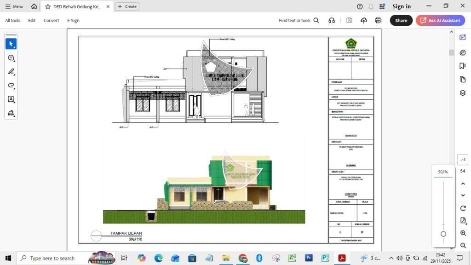
Task: Print the document with the printer icon
Action: click(x=378, y=20)
